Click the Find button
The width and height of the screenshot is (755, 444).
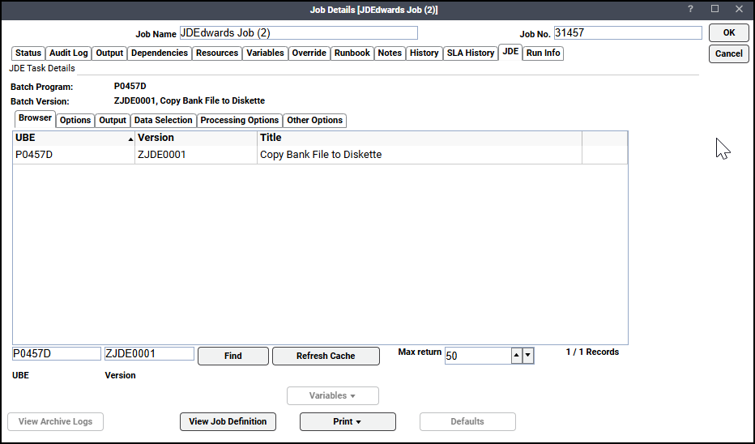(233, 356)
